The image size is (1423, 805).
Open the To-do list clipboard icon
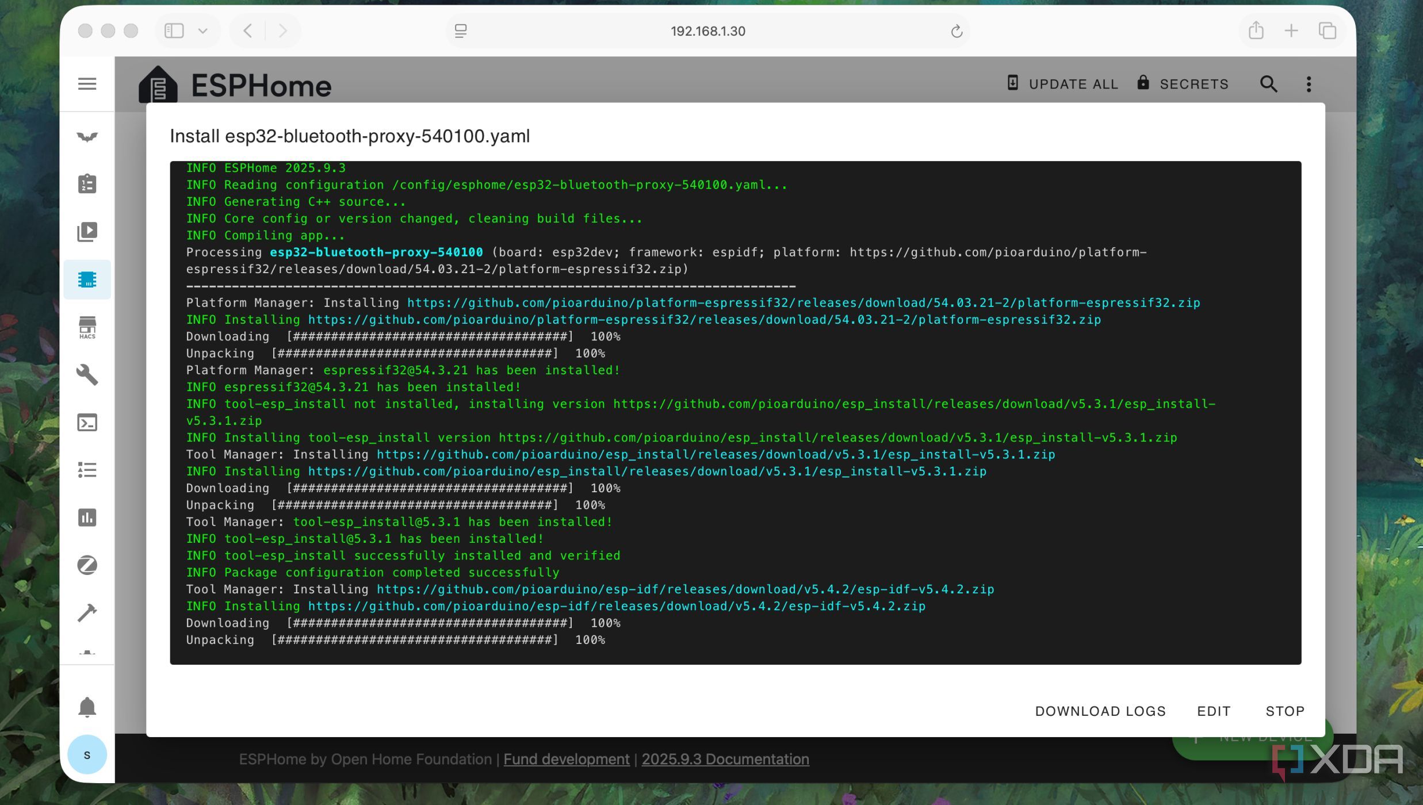87,184
